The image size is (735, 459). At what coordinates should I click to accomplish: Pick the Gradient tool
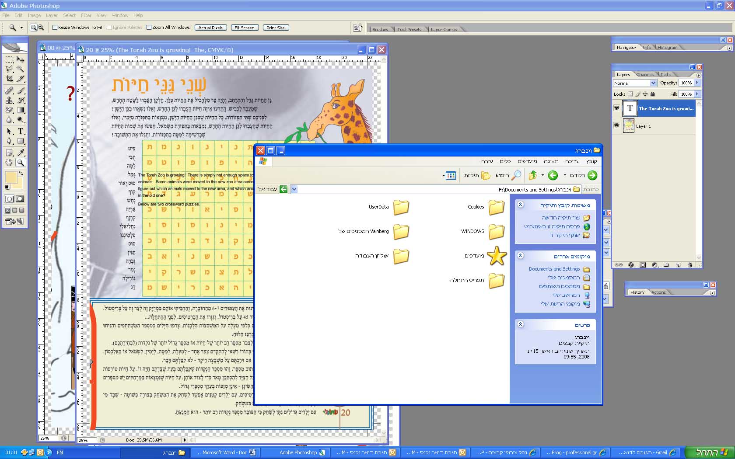(x=21, y=110)
